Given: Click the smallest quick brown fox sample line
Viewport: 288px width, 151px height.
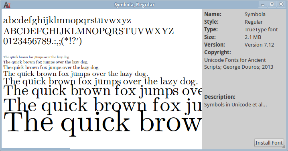Looking at the screenshot, I should click(37, 57).
